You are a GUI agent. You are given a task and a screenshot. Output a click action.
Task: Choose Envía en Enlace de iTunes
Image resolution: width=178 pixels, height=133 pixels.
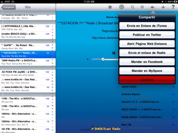(x=147, y=26)
